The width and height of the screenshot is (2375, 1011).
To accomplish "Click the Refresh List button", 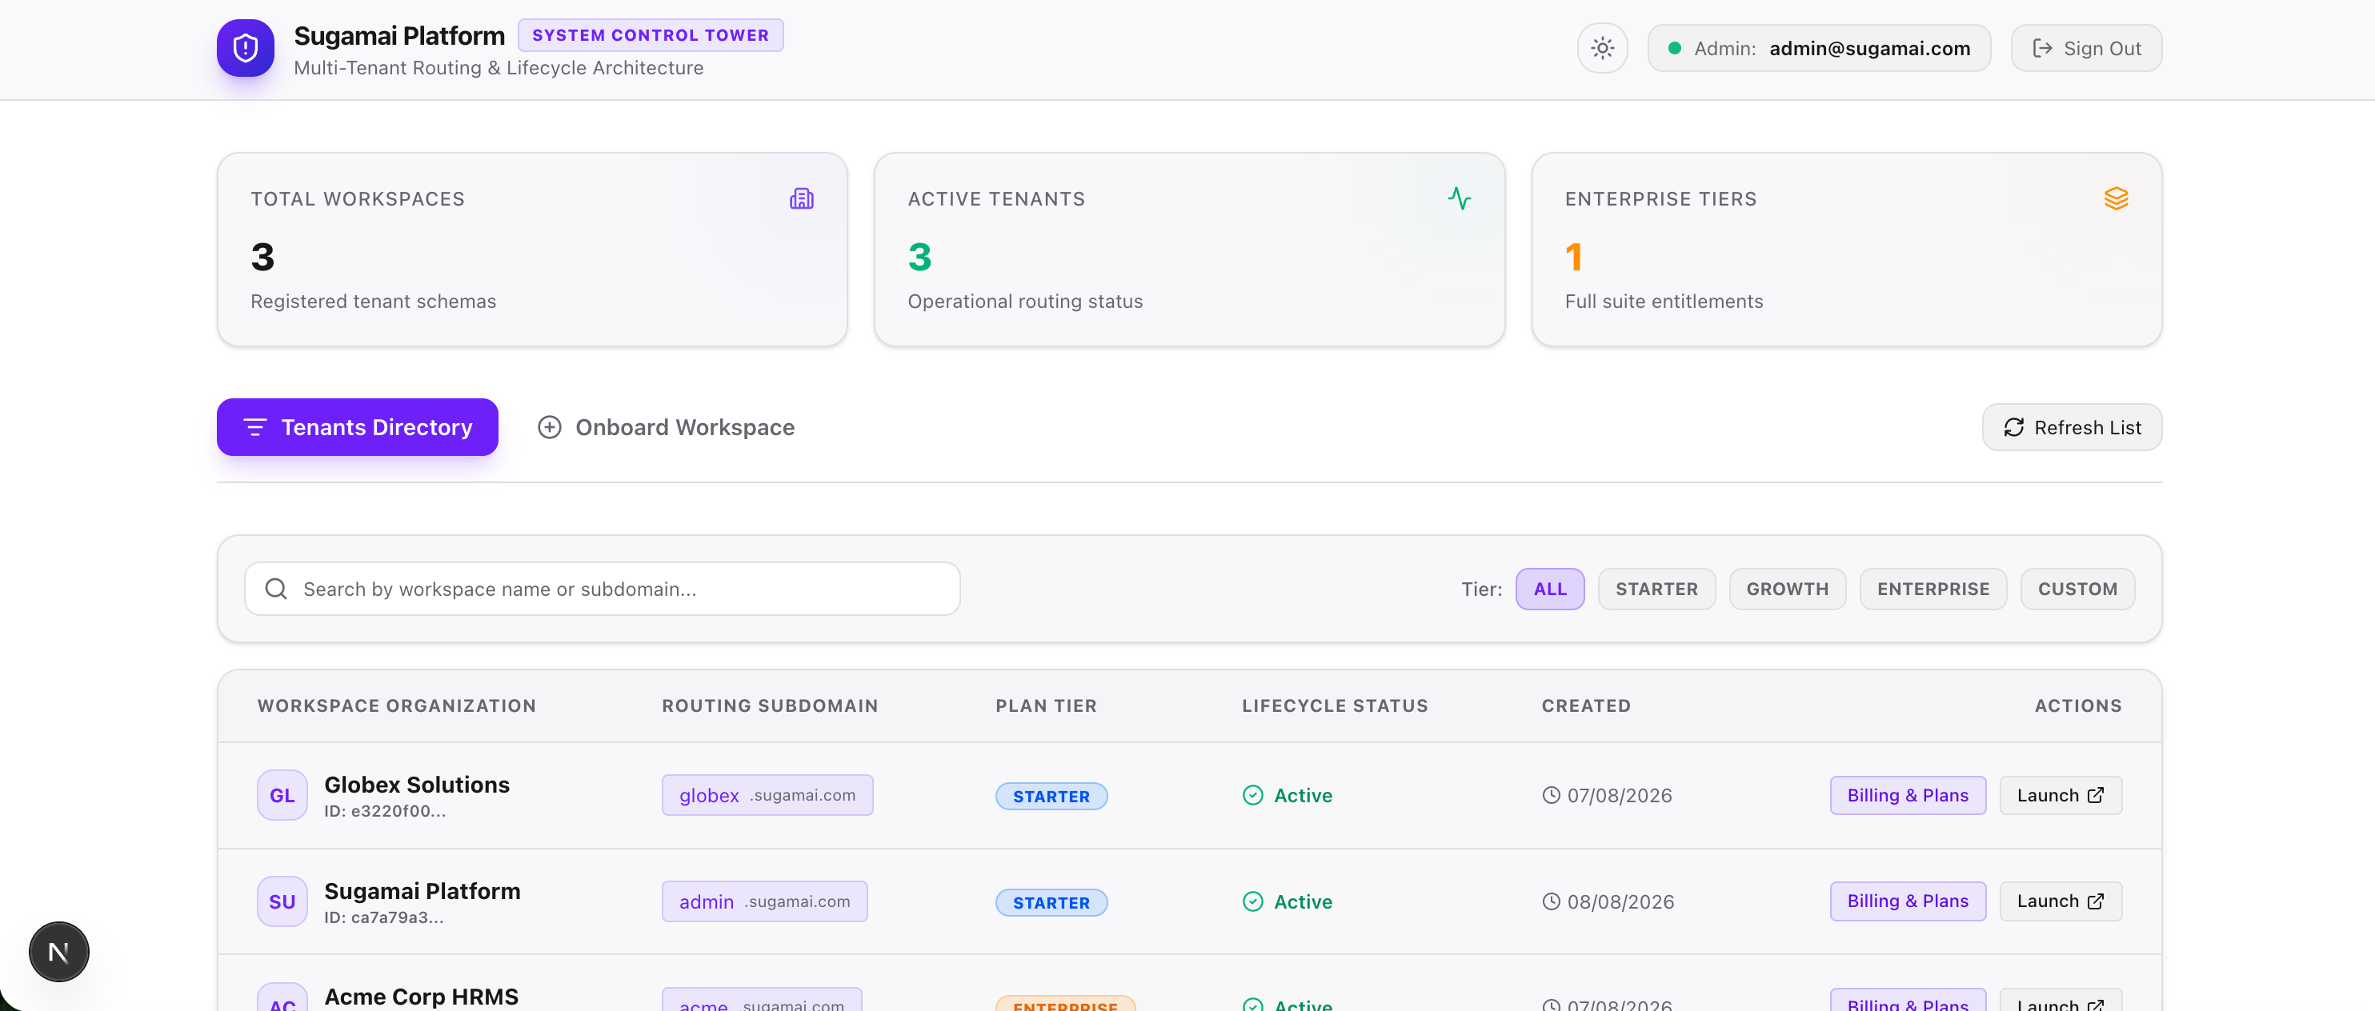I will pos(2072,426).
